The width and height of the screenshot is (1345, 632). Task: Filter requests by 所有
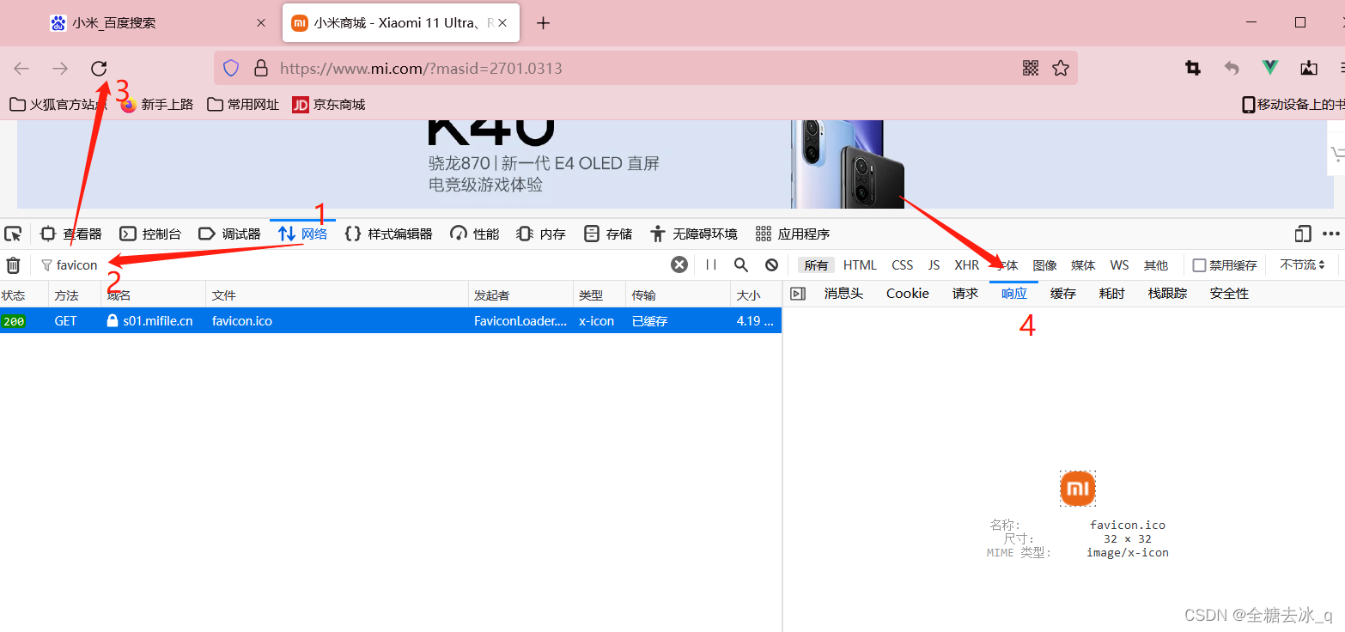816,265
